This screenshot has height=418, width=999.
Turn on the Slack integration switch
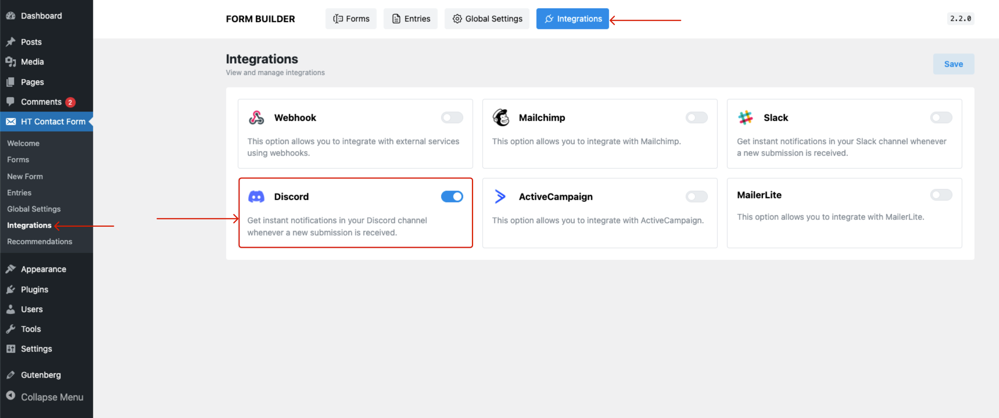tap(941, 117)
